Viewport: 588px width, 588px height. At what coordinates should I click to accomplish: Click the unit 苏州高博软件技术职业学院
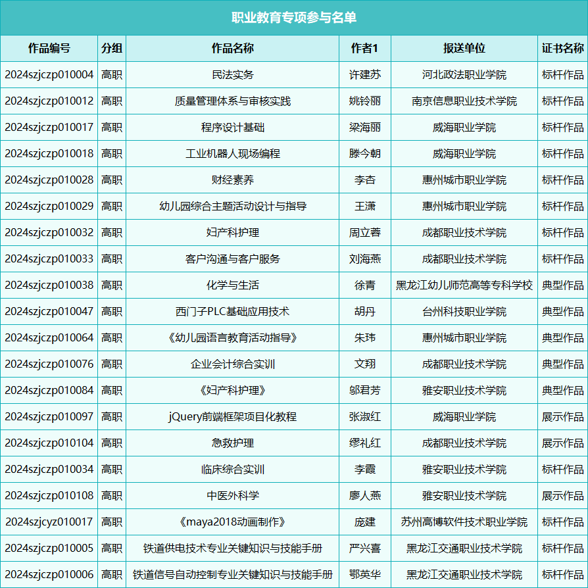(x=464, y=522)
